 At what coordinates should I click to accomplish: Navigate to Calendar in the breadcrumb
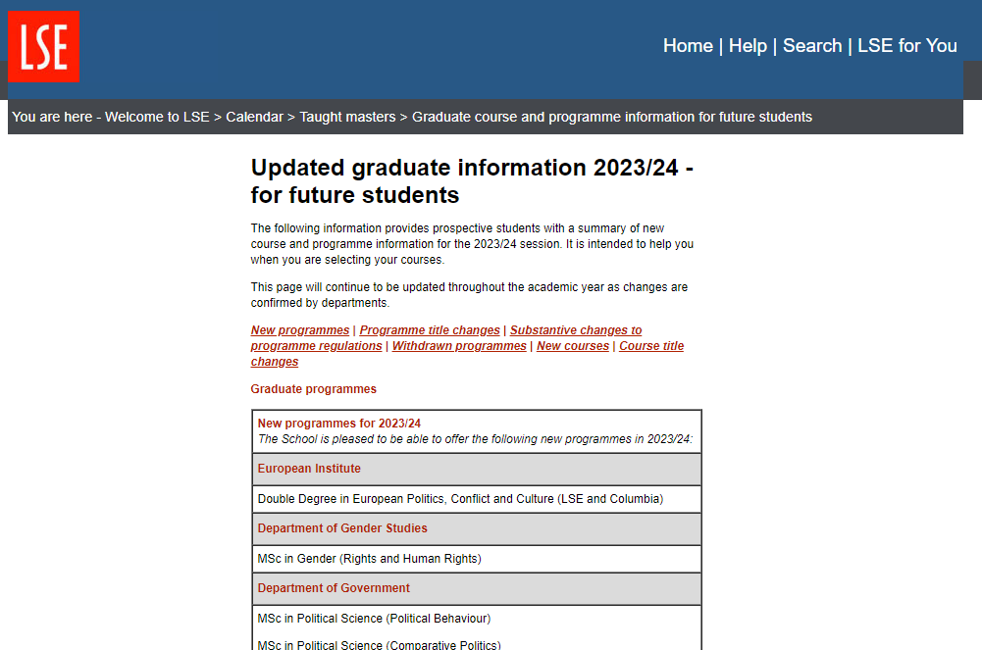point(254,117)
